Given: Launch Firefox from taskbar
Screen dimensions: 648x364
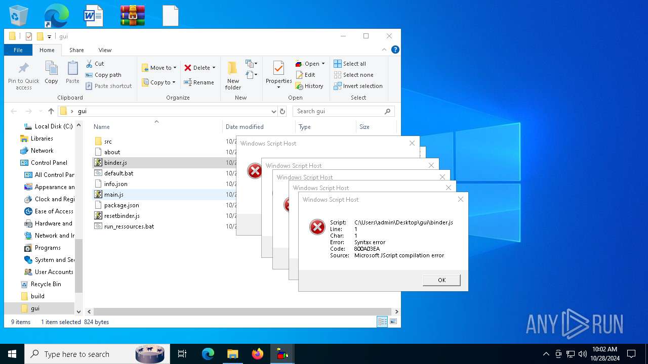Looking at the screenshot, I should click(258, 354).
